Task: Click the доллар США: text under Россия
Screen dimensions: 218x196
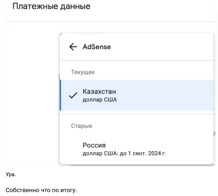Action: 100,154
